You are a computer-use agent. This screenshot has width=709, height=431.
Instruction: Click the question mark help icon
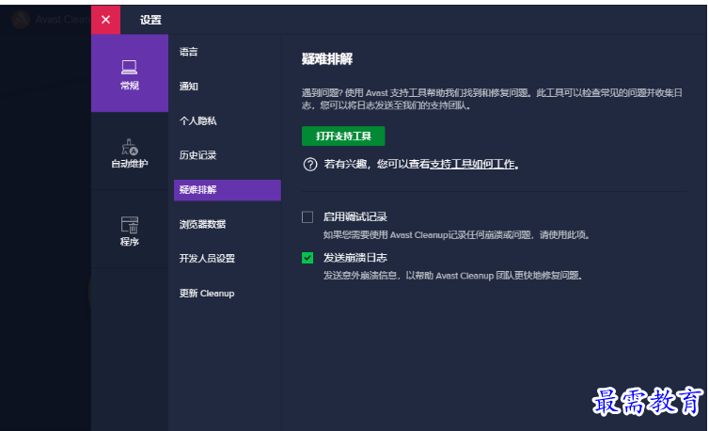[310, 164]
